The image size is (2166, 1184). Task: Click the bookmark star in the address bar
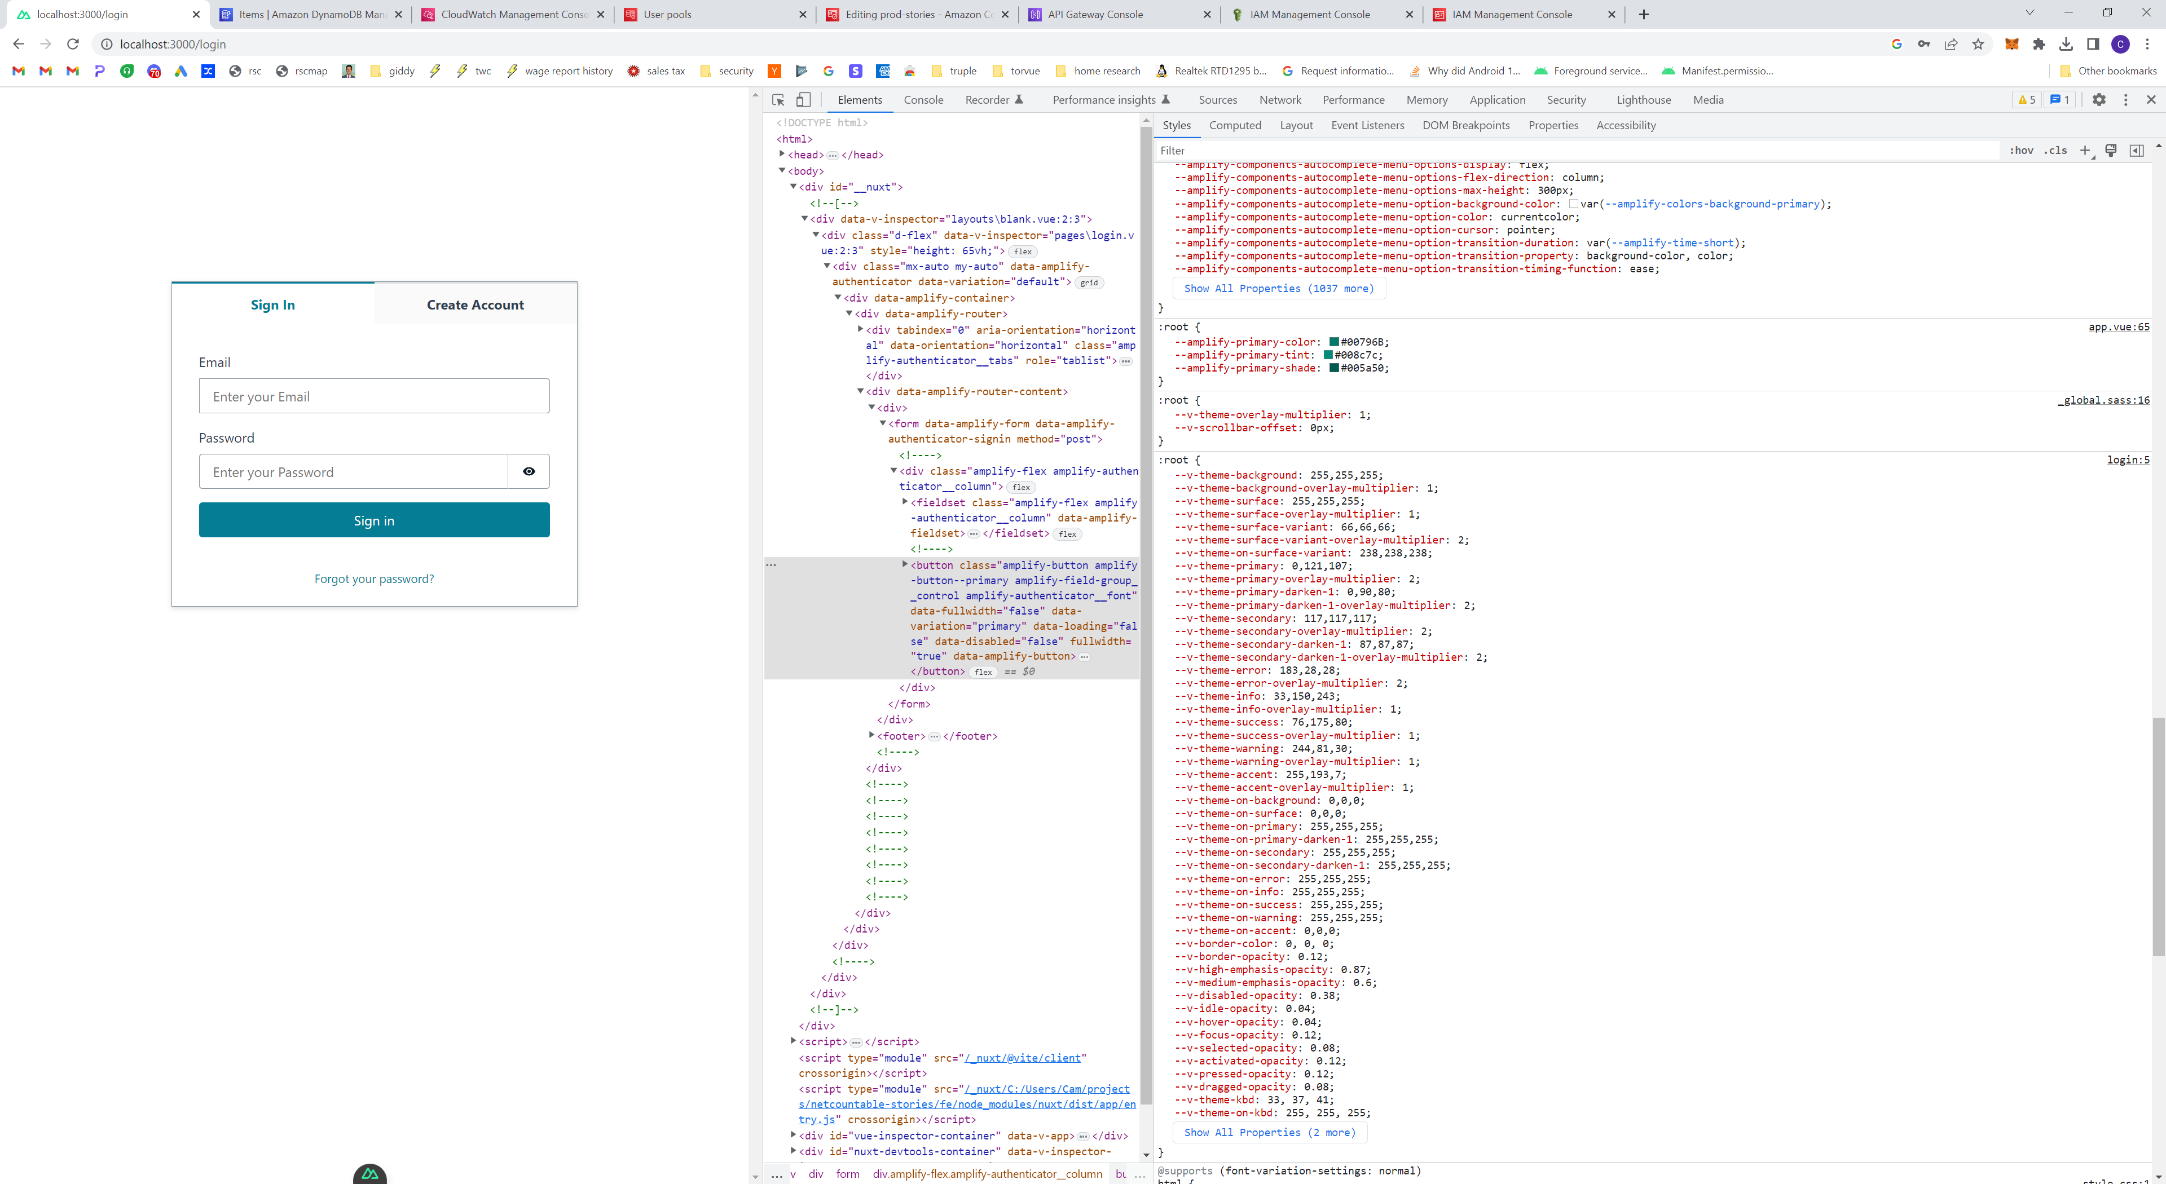pyautogui.click(x=1979, y=44)
